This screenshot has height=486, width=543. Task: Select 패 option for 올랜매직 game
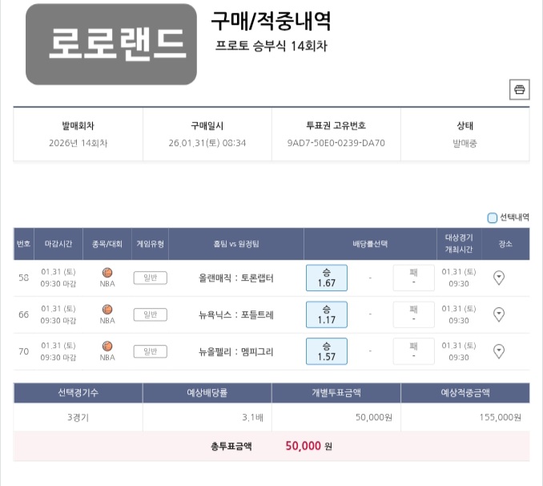pos(413,277)
